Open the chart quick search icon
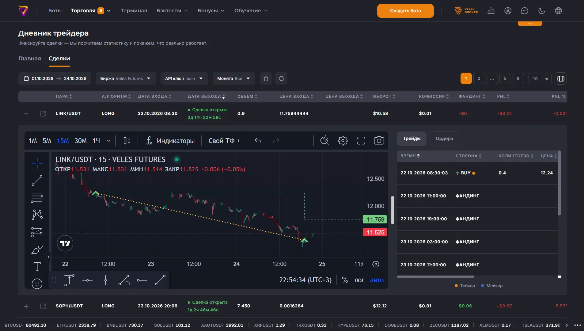This screenshot has width=584, height=331. click(324, 141)
